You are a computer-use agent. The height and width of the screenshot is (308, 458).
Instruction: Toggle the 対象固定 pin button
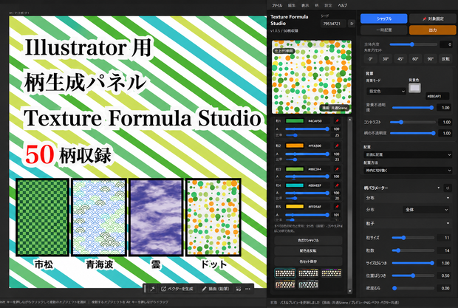(x=433, y=18)
